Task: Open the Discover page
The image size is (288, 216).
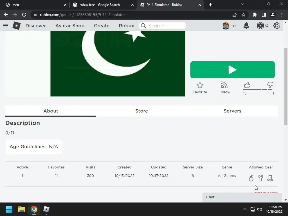Action: [36, 26]
